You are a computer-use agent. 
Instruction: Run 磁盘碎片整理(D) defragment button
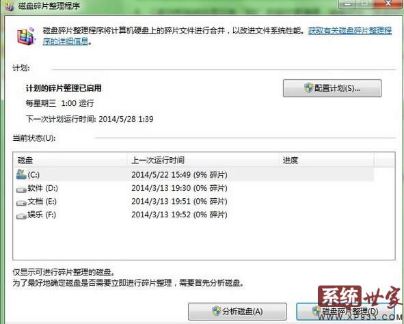click(345, 312)
